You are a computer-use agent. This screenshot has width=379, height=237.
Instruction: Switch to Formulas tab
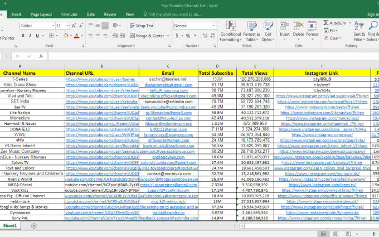tap(69, 14)
